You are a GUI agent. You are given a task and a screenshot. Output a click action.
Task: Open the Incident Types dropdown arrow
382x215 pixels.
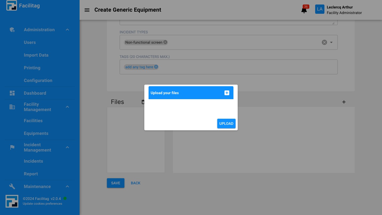point(331,42)
